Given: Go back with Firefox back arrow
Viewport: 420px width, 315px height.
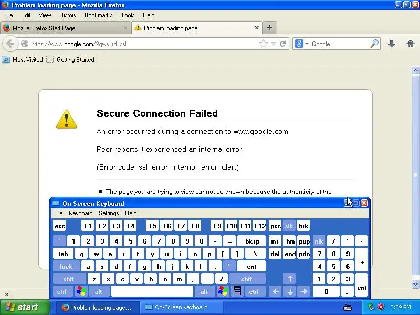Looking at the screenshot, I should (x=10, y=44).
